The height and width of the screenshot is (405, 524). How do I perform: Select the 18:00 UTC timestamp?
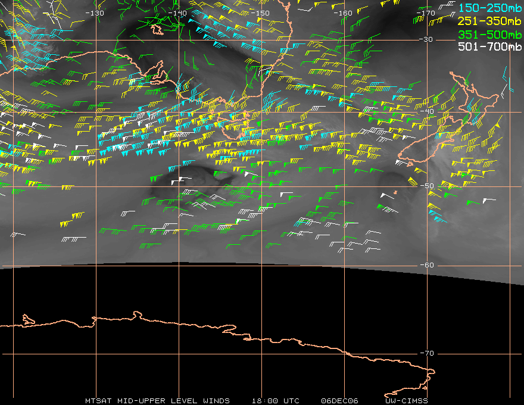click(276, 401)
